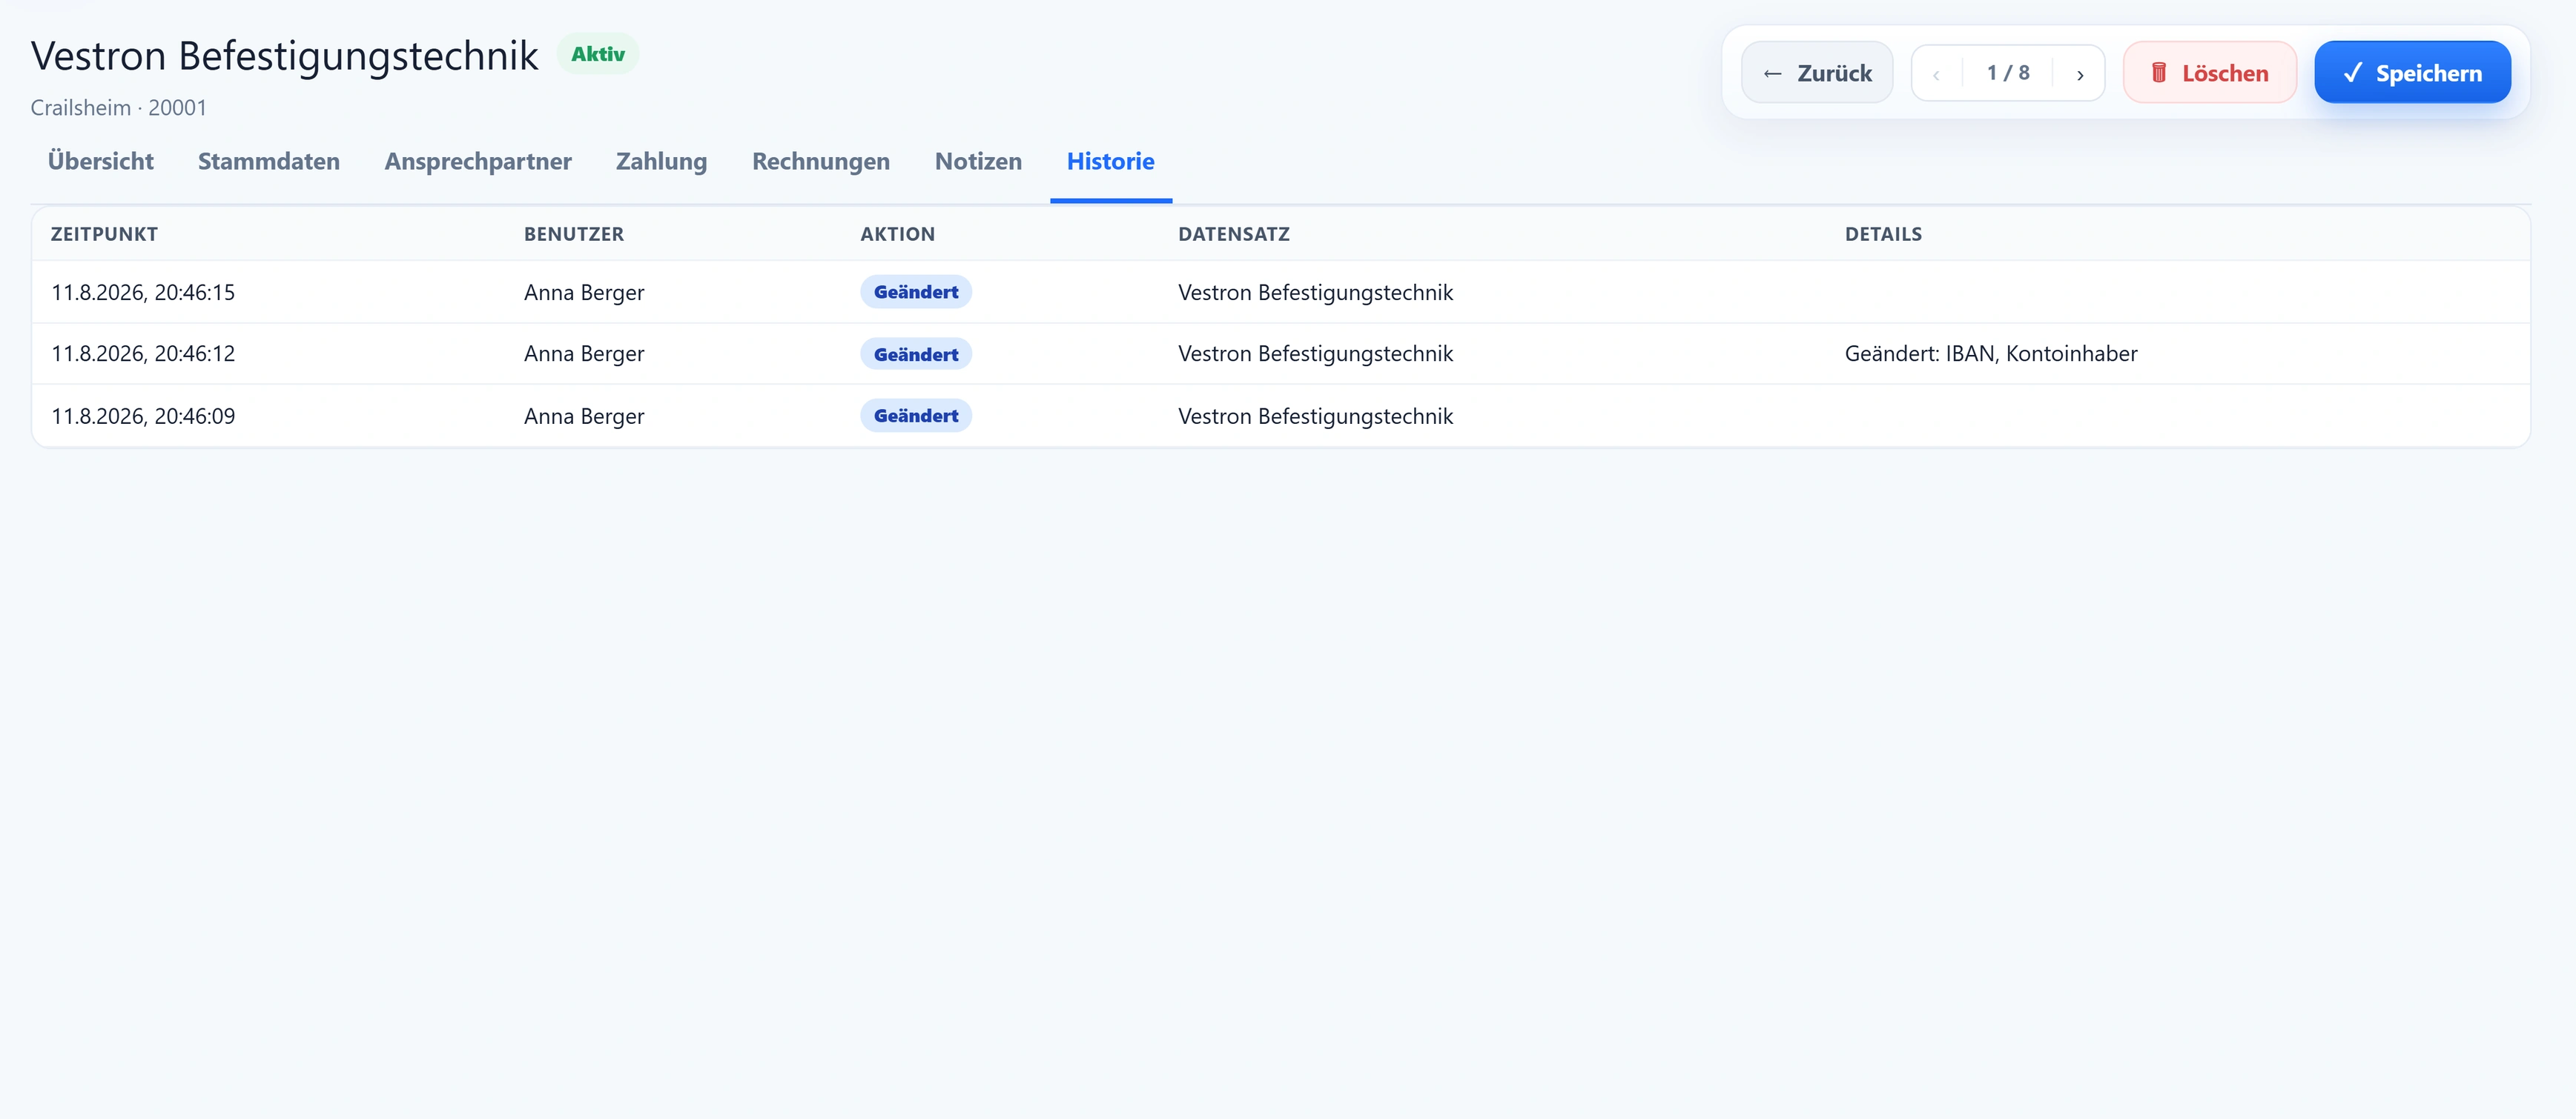This screenshot has height=1119, width=2576.
Task: Click Vestron Befestigungstechnik in the 20:46:15 row
Action: pyautogui.click(x=1315, y=293)
